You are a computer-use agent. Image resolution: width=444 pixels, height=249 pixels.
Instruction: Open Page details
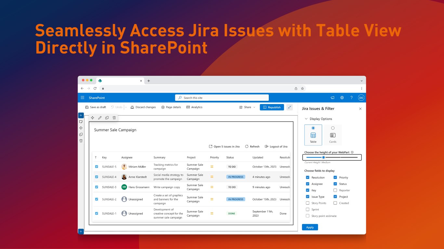171,107
